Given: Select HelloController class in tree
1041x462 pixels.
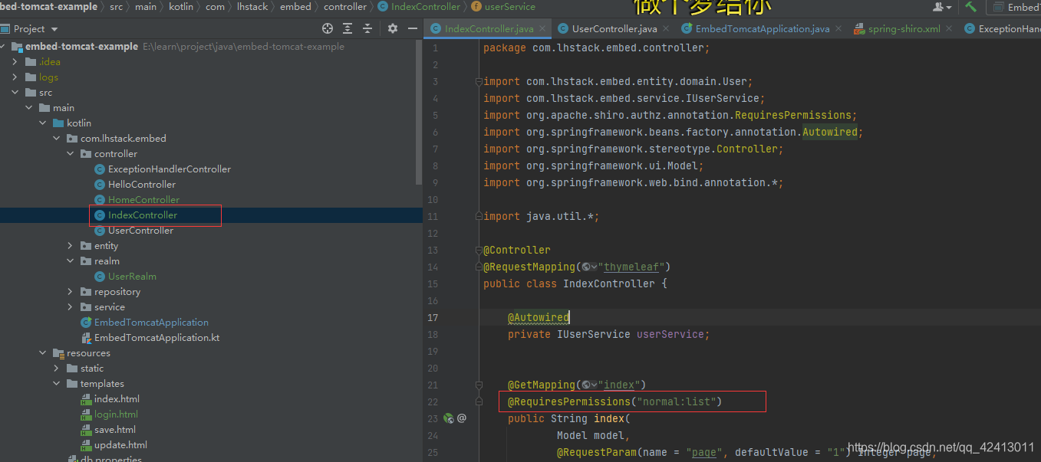Looking at the screenshot, I should (x=142, y=185).
